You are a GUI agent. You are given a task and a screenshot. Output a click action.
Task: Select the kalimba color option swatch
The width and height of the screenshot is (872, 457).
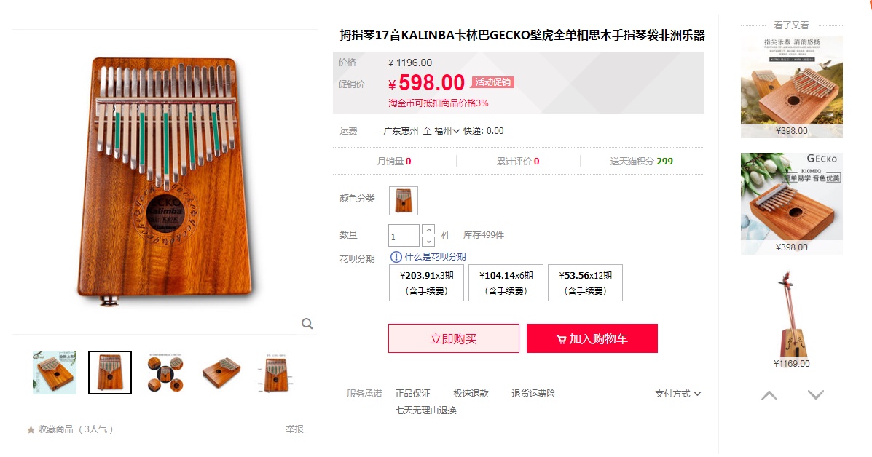click(403, 200)
